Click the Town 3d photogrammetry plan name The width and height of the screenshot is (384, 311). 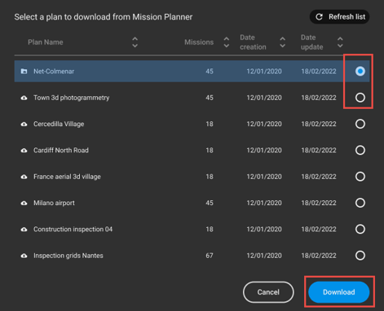[x=72, y=98]
